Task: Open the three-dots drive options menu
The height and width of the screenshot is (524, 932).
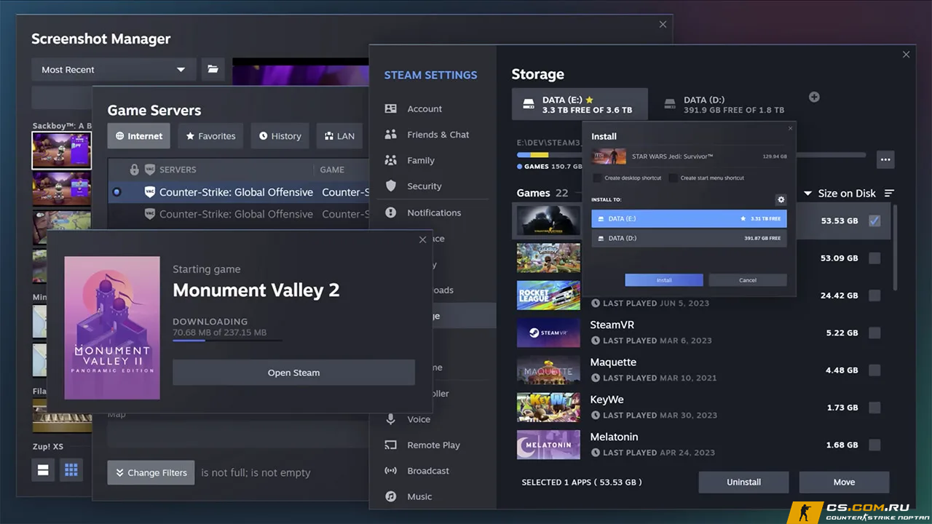Action: (x=885, y=159)
